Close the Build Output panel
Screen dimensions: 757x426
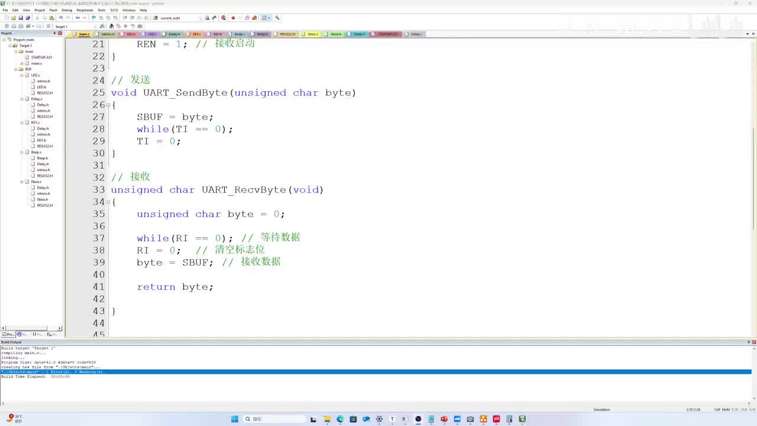pyautogui.click(x=754, y=342)
